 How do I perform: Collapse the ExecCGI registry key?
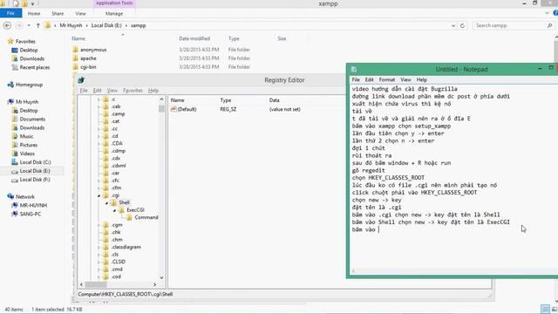[x=114, y=210]
